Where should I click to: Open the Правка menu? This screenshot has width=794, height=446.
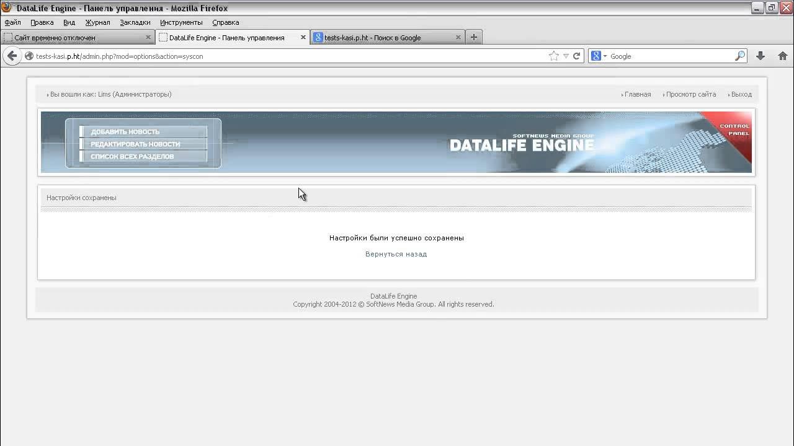click(42, 22)
